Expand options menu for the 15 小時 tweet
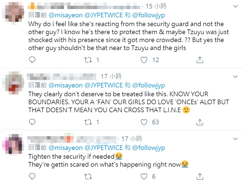 [235, 6]
